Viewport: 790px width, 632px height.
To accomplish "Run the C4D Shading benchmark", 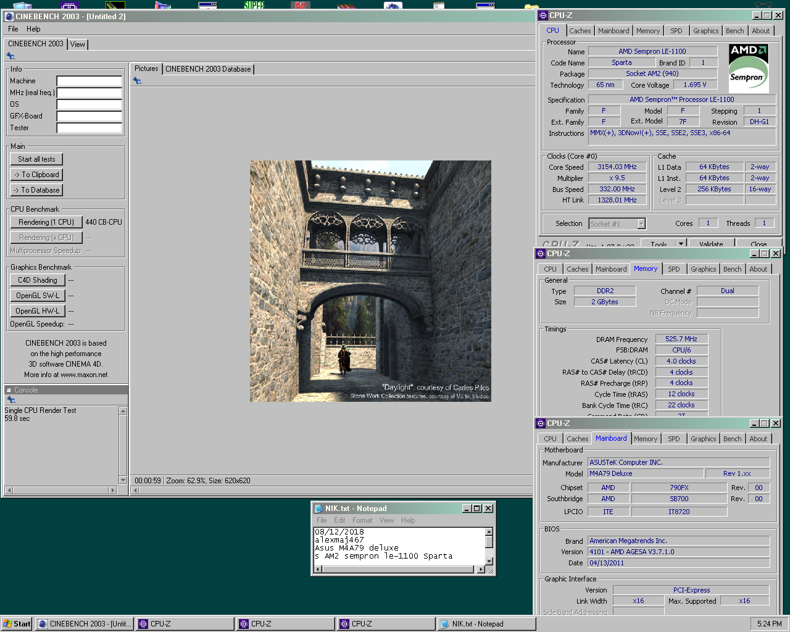I will [x=38, y=280].
